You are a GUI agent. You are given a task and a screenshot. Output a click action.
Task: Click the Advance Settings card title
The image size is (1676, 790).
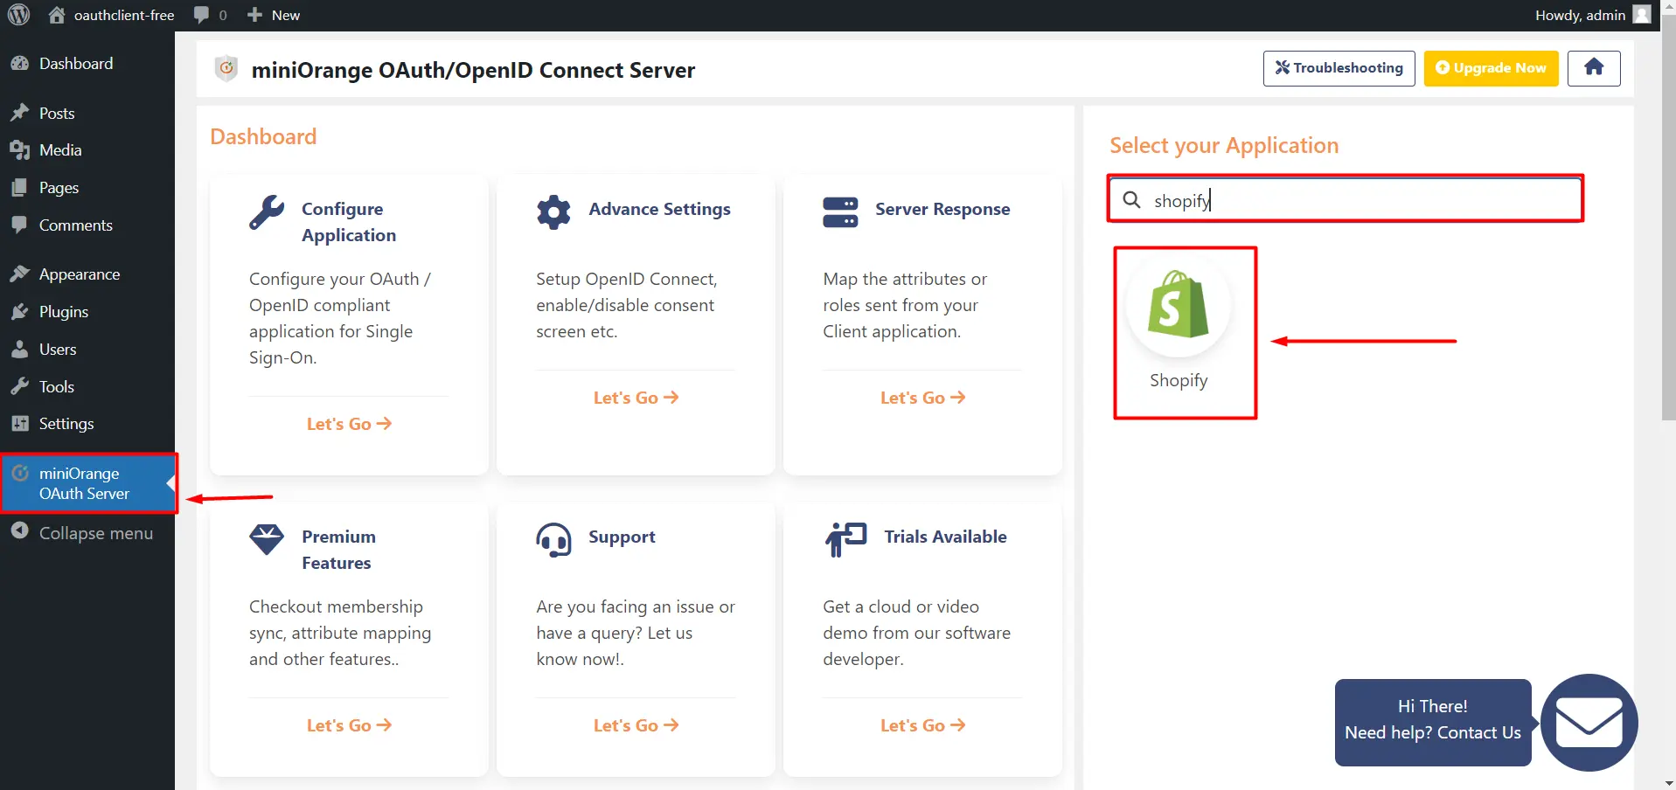pos(659,209)
